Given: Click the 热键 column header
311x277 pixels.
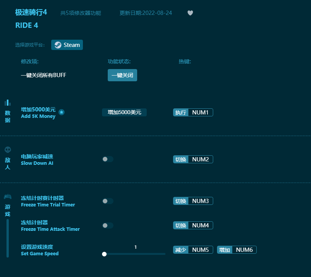Looking at the screenshot, I should [x=185, y=62].
